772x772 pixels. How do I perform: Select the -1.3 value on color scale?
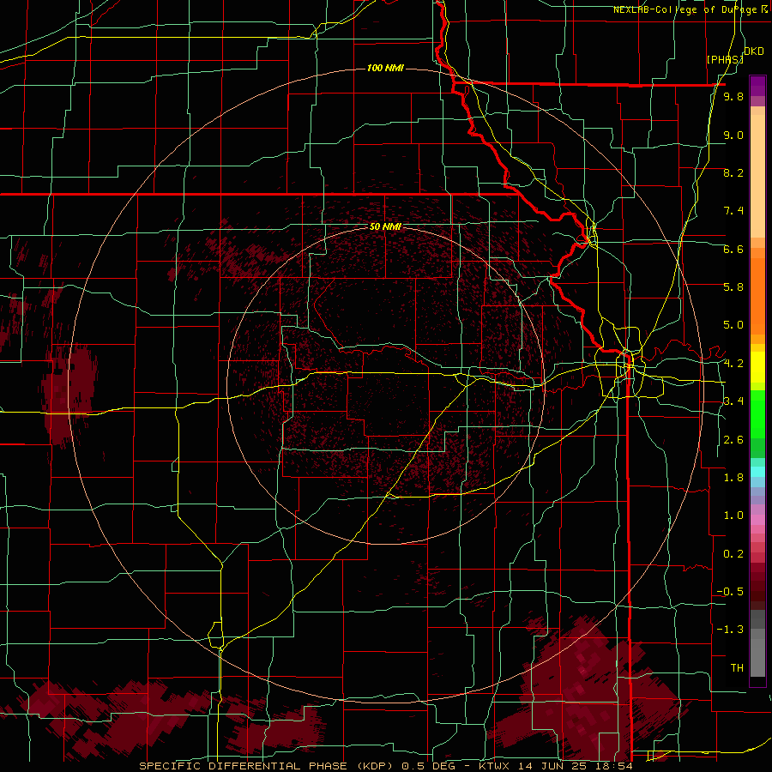click(x=730, y=630)
